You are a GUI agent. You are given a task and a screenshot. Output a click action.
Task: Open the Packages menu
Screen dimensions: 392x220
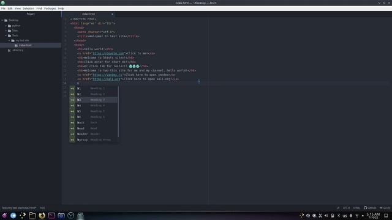coord(50,9)
